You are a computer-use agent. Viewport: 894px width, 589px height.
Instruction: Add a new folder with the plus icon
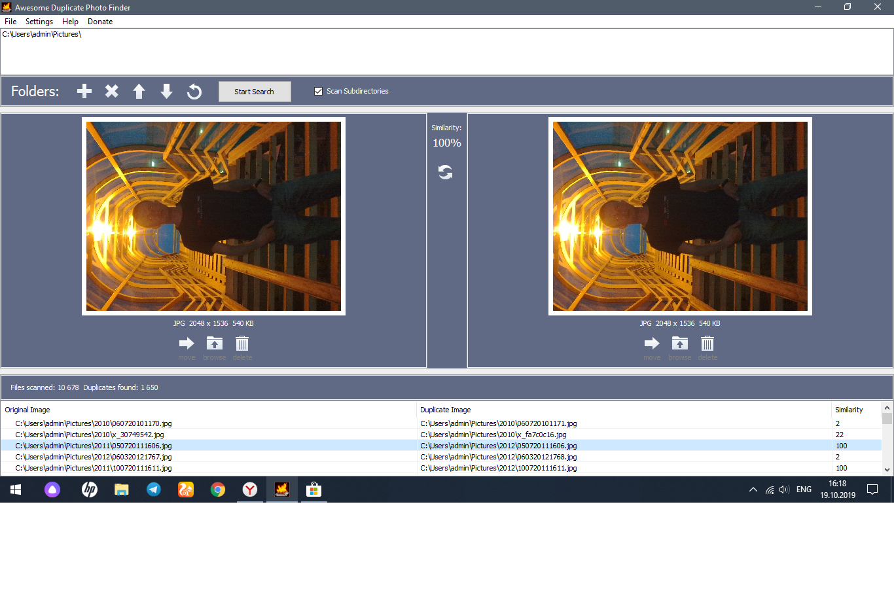[x=84, y=91]
